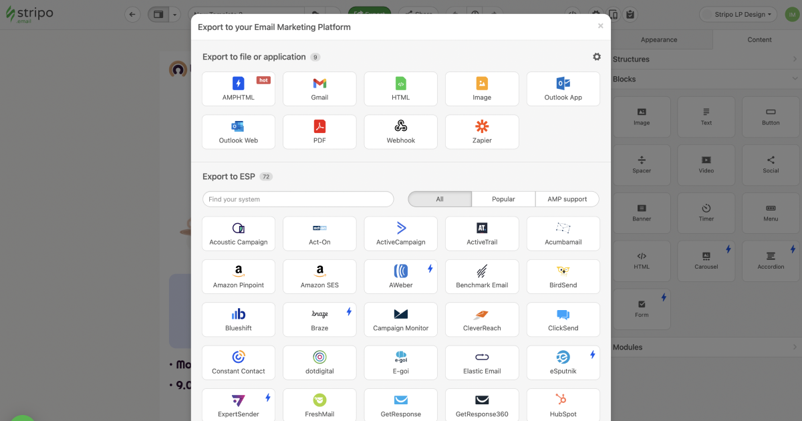This screenshot has height=421, width=802.
Task: Select Acumbamail ESP tile
Action: pyautogui.click(x=563, y=233)
